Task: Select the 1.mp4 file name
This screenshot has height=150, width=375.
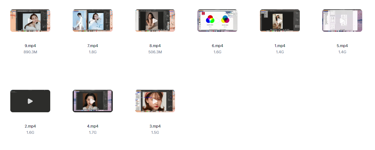Action: [280, 46]
